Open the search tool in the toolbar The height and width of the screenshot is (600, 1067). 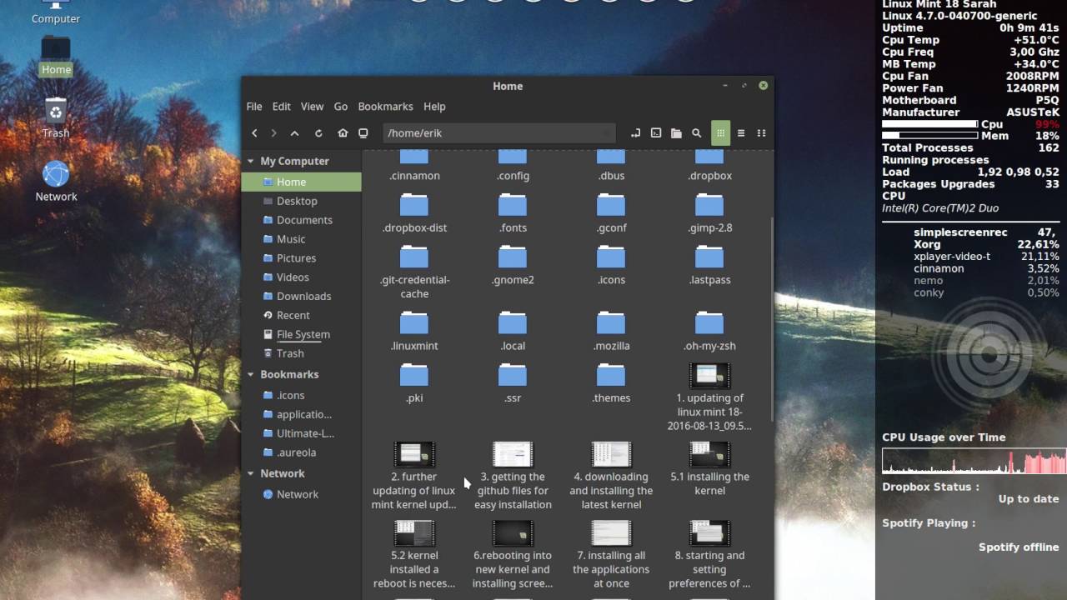pos(697,132)
